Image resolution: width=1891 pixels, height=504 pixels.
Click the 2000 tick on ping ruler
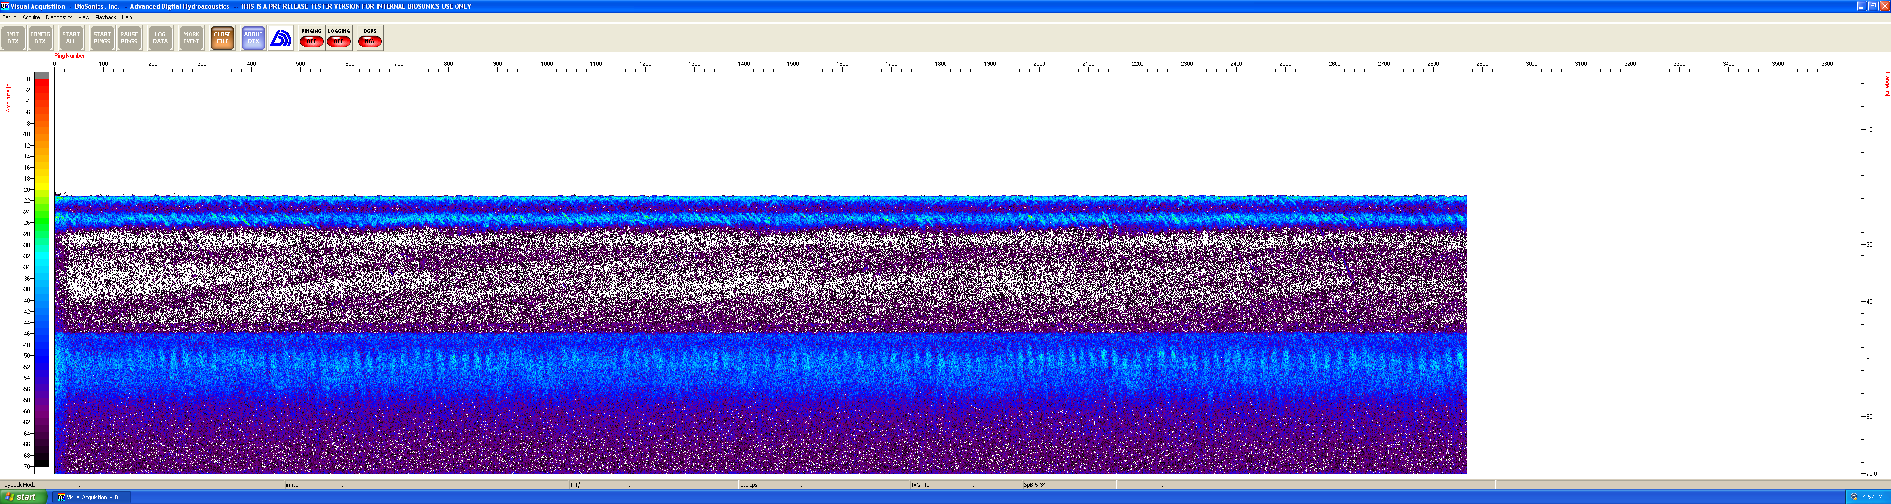click(1040, 64)
